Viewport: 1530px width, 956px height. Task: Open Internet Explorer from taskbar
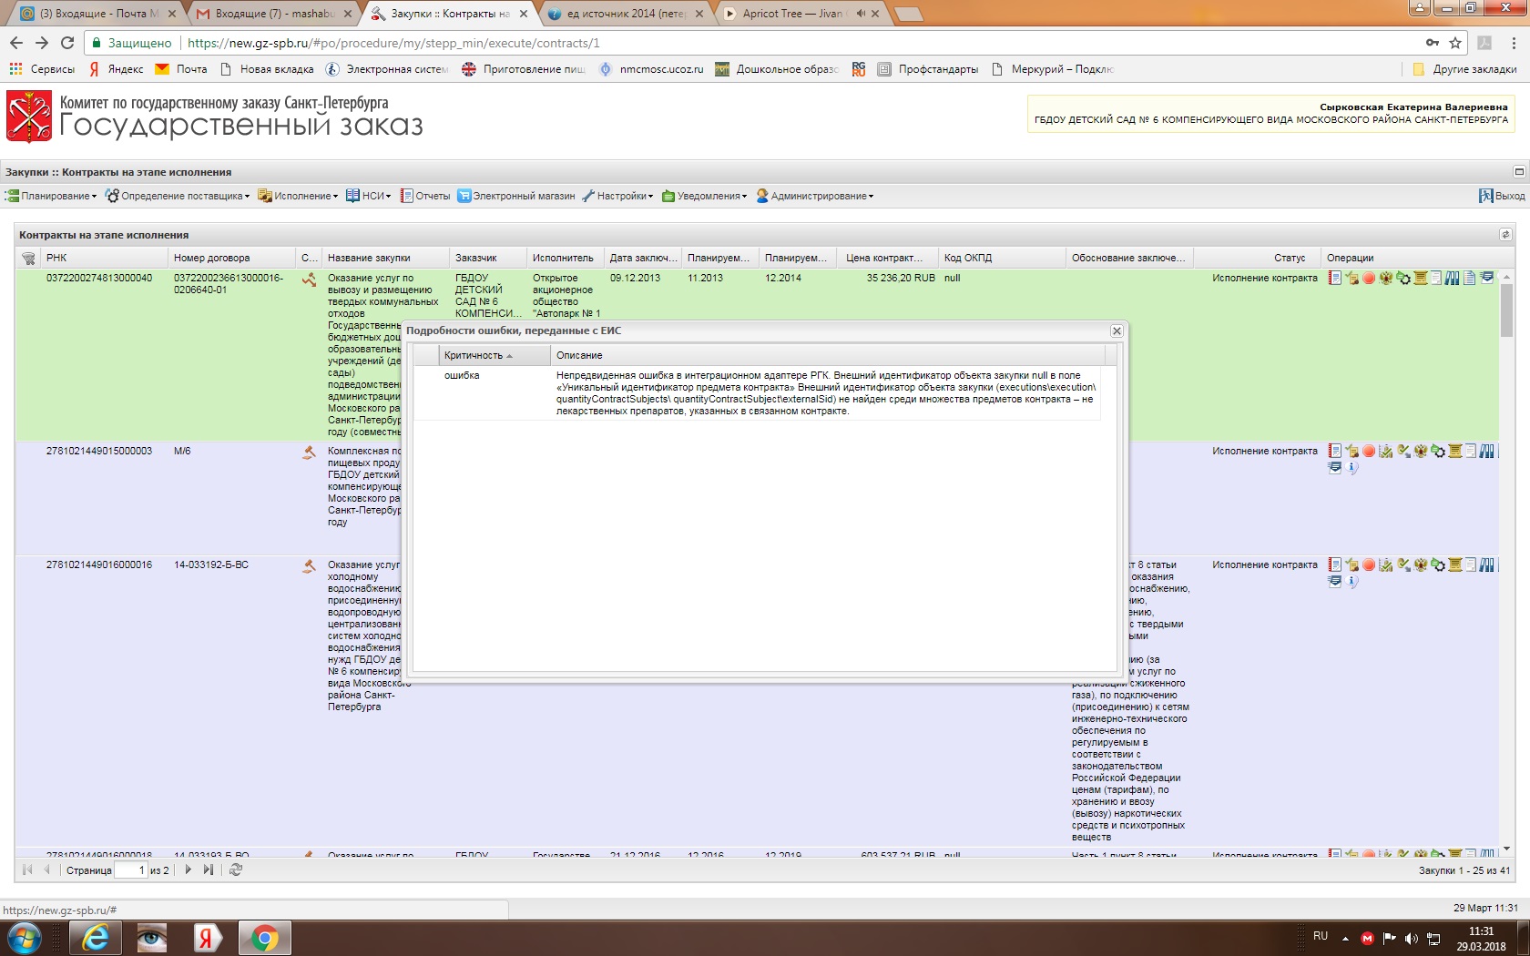pos(95,938)
